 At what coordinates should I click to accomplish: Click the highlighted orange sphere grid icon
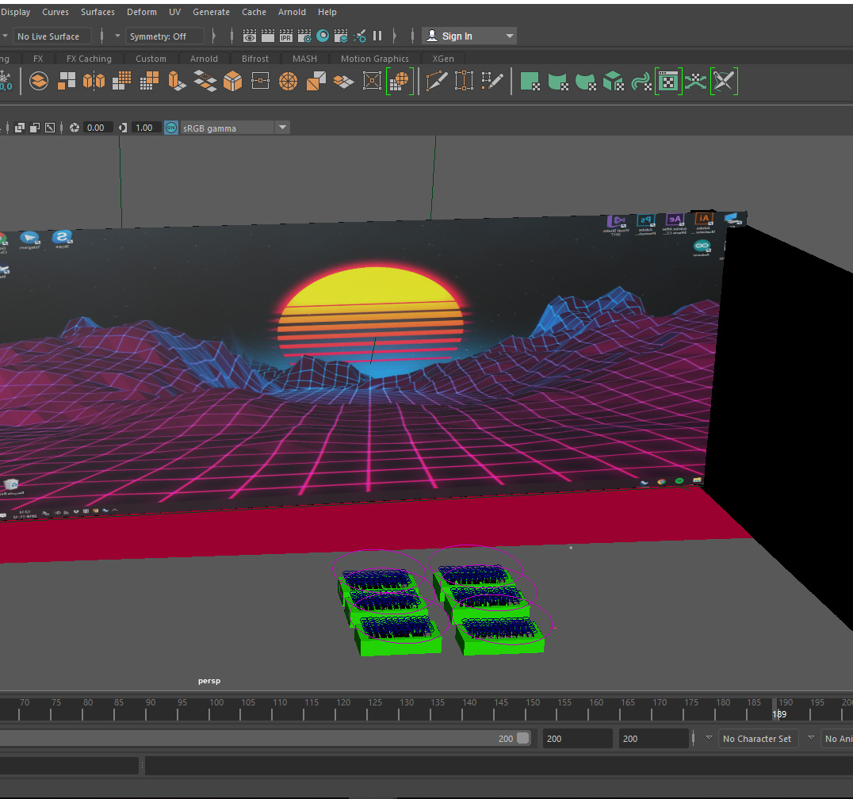pos(400,81)
